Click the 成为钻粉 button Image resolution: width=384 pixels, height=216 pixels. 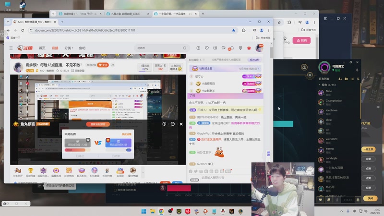[x=254, y=60]
